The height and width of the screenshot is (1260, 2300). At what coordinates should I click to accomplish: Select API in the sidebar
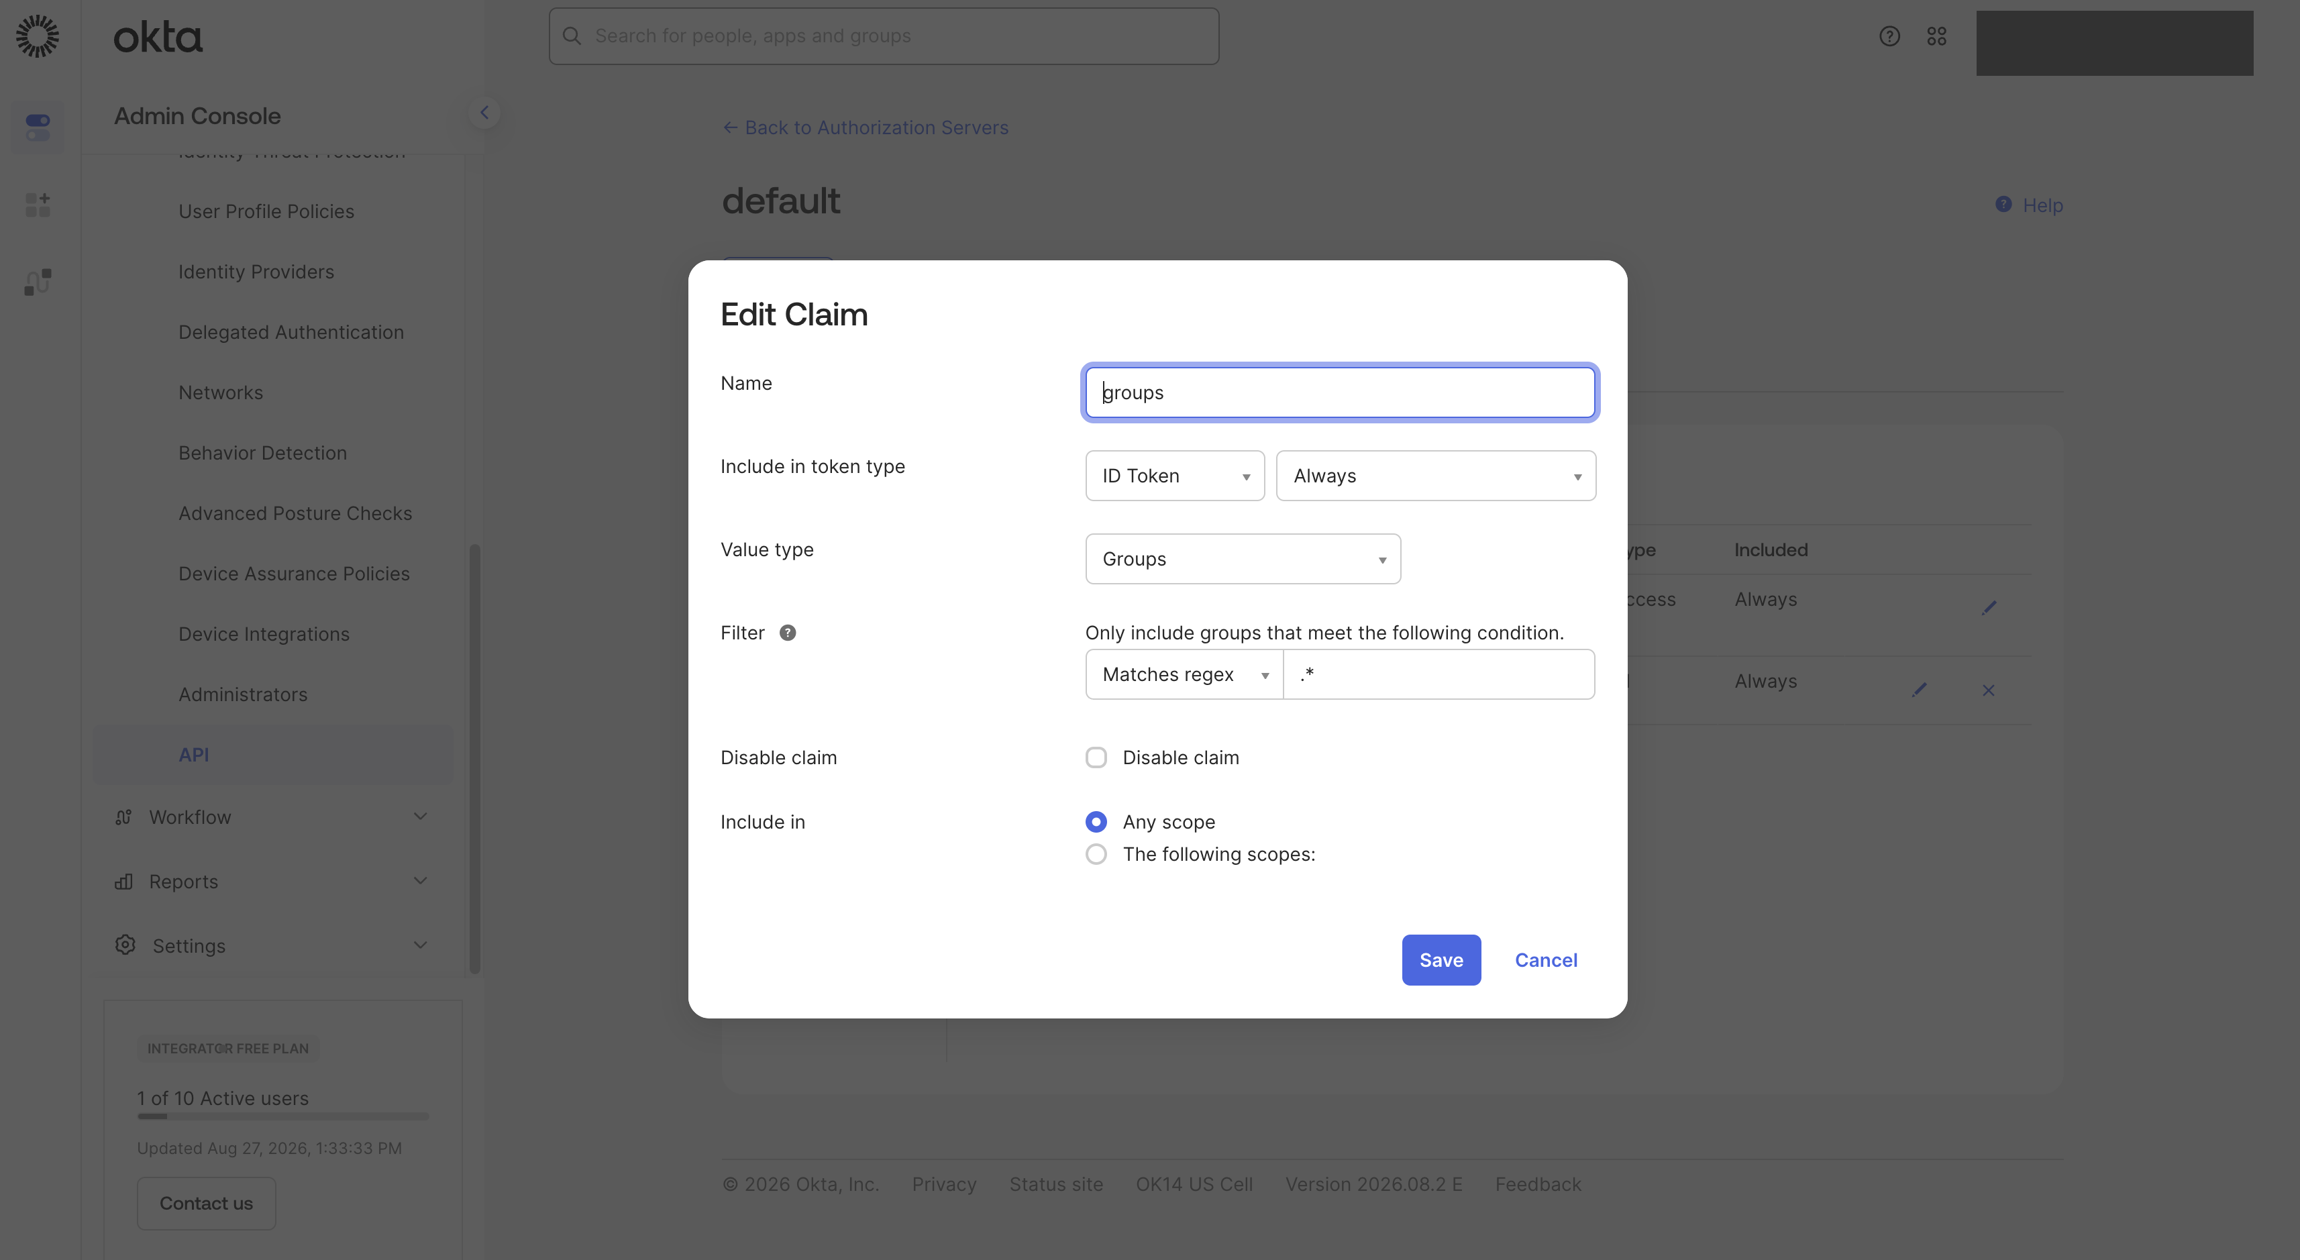point(273,755)
